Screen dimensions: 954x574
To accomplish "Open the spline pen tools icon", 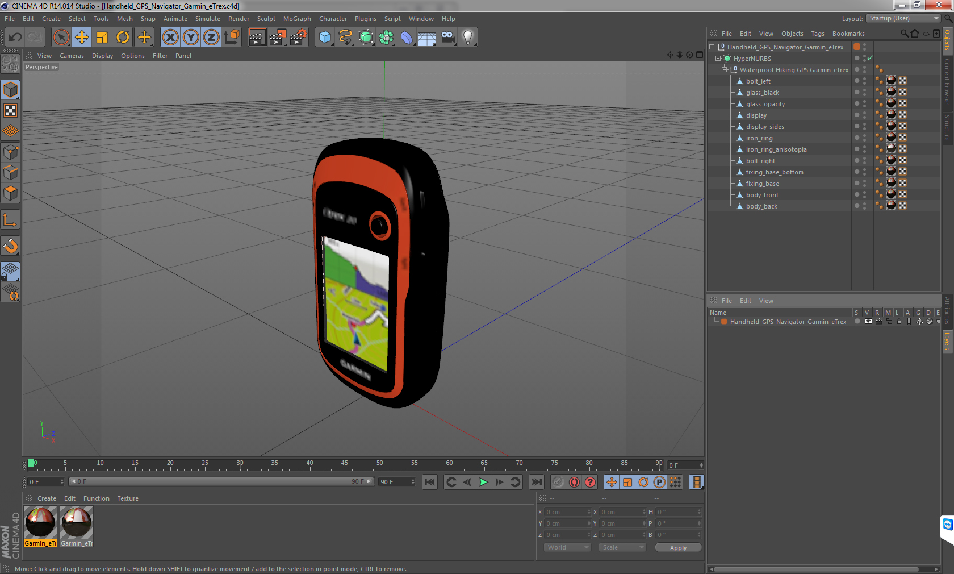I will 345,38.
